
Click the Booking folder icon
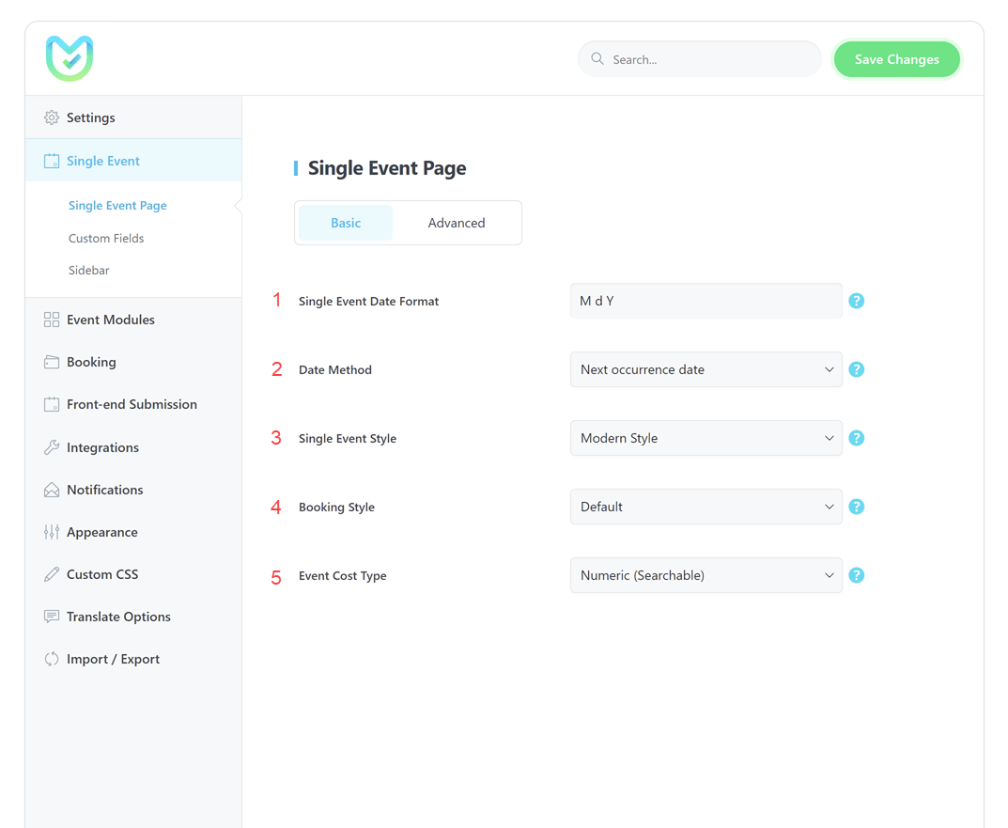[x=52, y=362]
